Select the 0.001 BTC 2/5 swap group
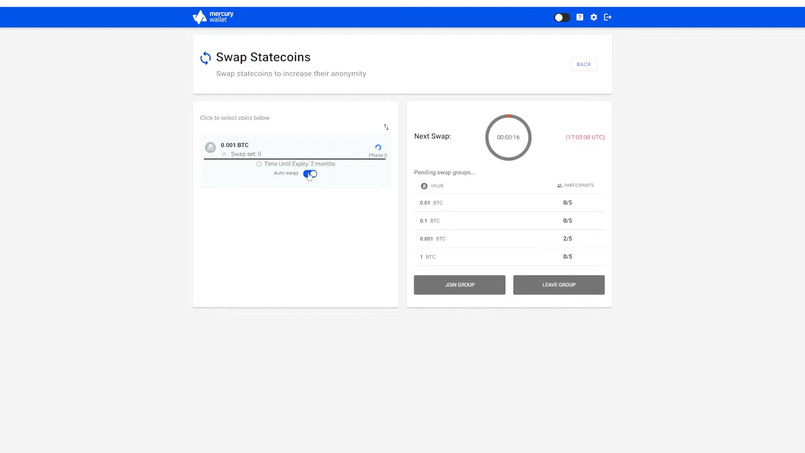This screenshot has width=805, height=453. (x=509, y=239)
